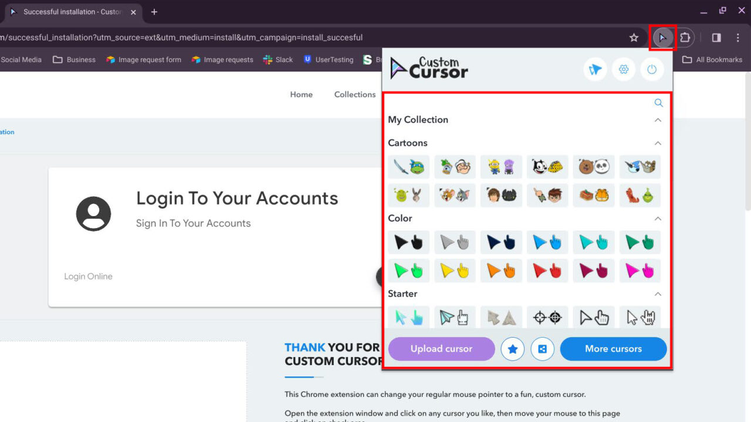Open the Chrome extensions puzzle icon
The width and height of the screenshot is (751, 422).
(684, 37)
